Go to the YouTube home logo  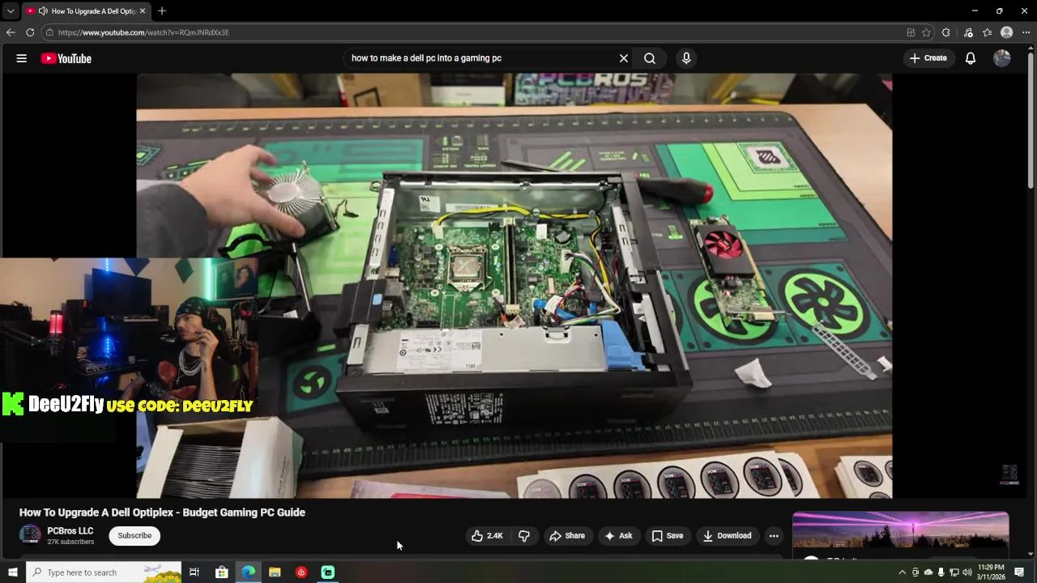point(66,58)
